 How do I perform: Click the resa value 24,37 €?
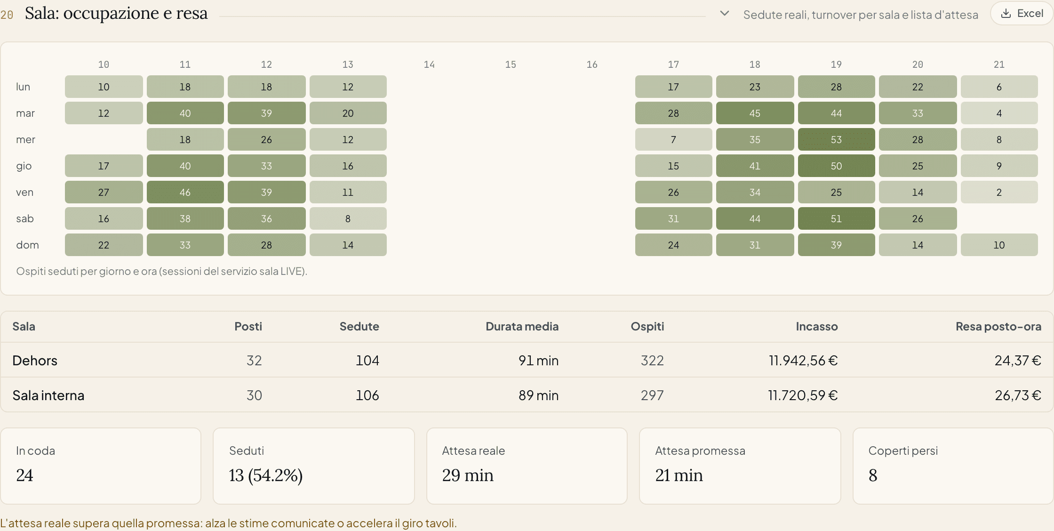(1018, 360)
